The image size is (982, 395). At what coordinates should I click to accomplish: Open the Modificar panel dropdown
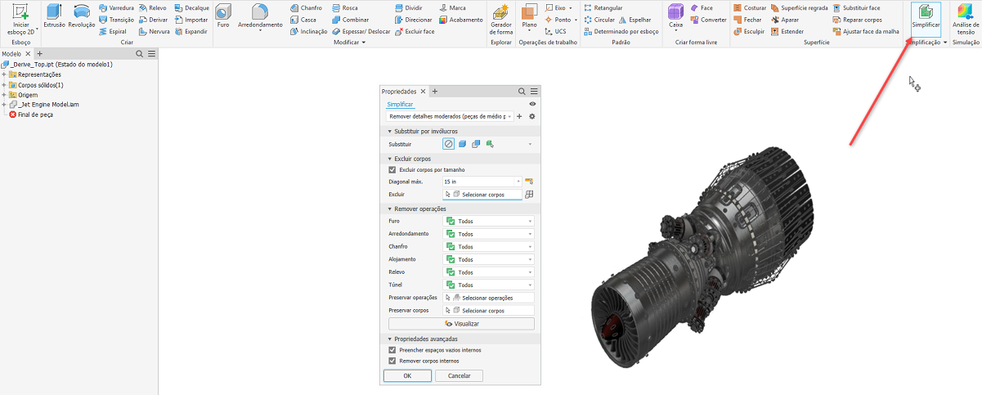[350, 42]
